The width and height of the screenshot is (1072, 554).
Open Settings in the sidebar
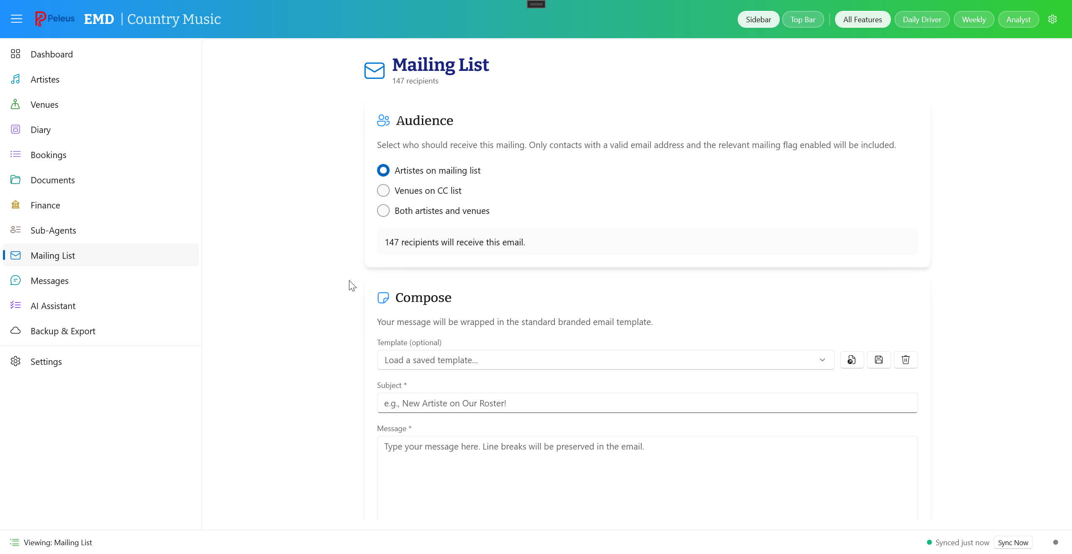[x=46, y=362]
